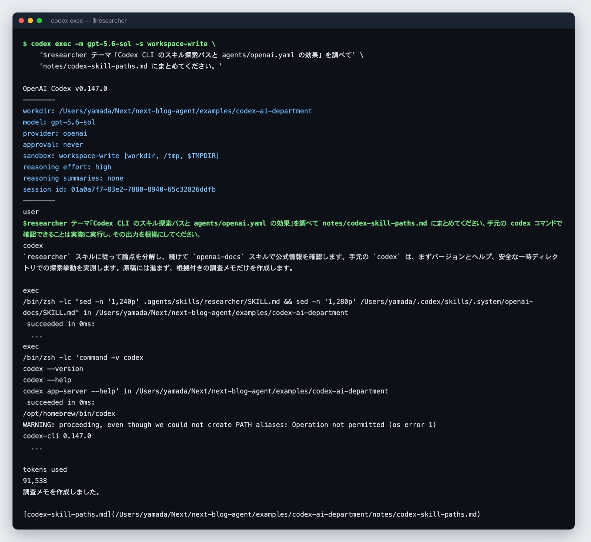Click the green maximize window button

point(40,21)
